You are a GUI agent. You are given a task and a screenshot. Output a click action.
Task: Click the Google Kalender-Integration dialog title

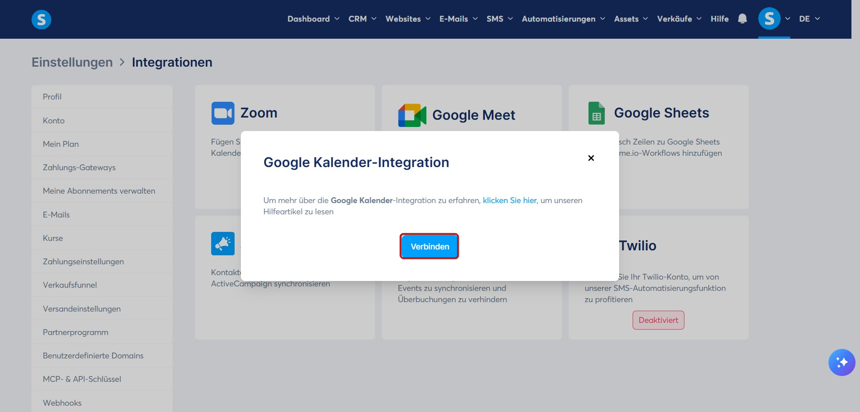tap(356, 162)
